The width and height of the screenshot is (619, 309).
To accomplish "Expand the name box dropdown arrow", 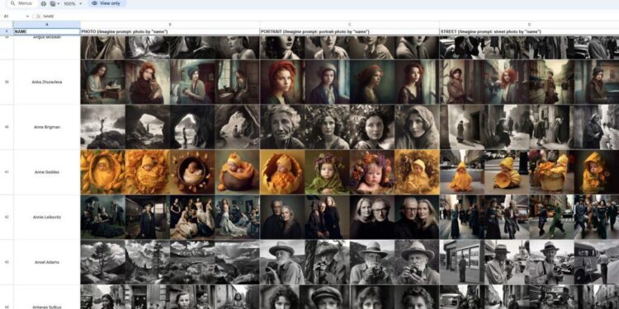I will (x=27, y=16).
